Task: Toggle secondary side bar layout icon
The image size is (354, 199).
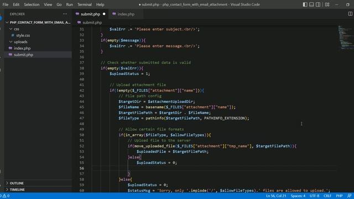Action: pos(318,4)
